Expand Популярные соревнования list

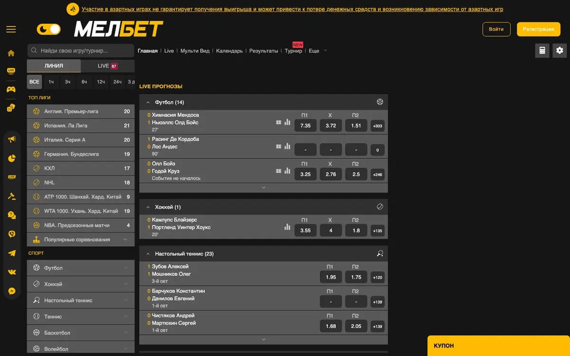click(81, 240)
